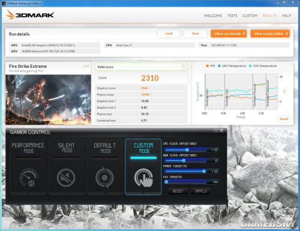The height and width of the screenshot is (231, 300).
Task: Click the 3DMark logo
Action: [x=30, y=15]
